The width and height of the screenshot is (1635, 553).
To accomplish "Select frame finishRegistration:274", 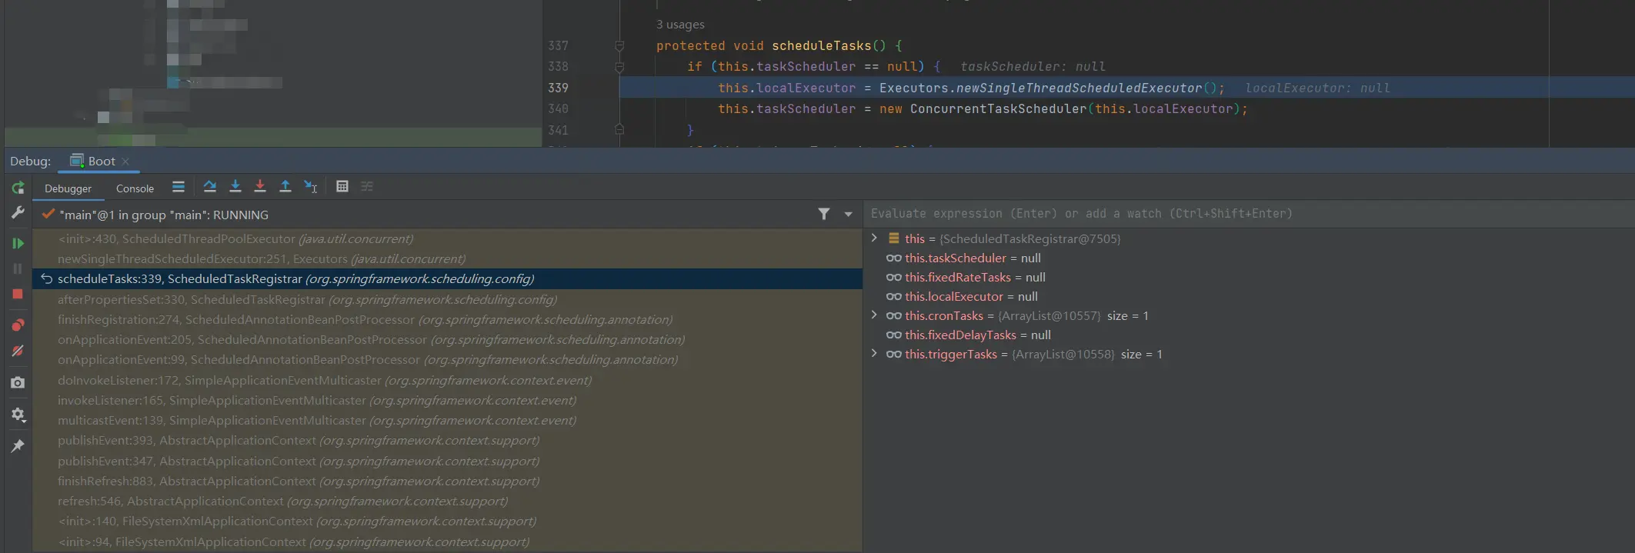I will click(447, 320).
